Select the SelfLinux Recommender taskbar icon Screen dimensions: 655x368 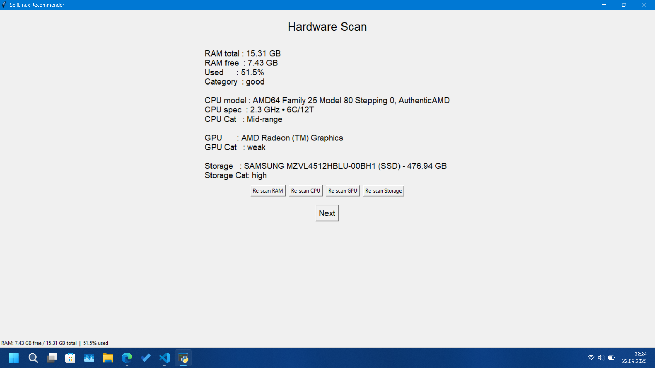point(183,358)
